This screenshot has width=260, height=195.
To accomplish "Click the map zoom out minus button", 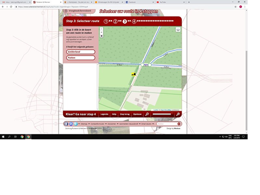I will pos(101,32).
